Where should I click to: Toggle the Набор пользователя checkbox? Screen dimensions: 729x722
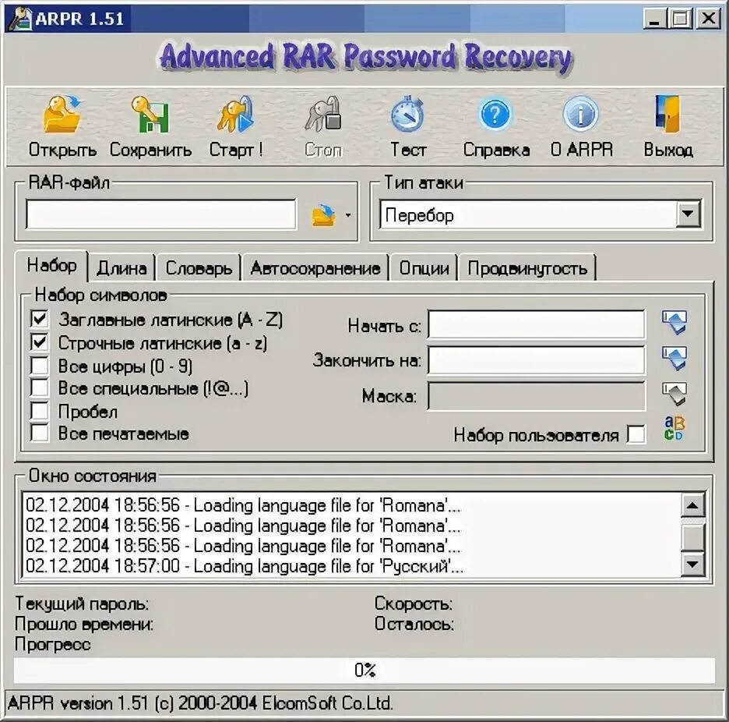[636, 434]
